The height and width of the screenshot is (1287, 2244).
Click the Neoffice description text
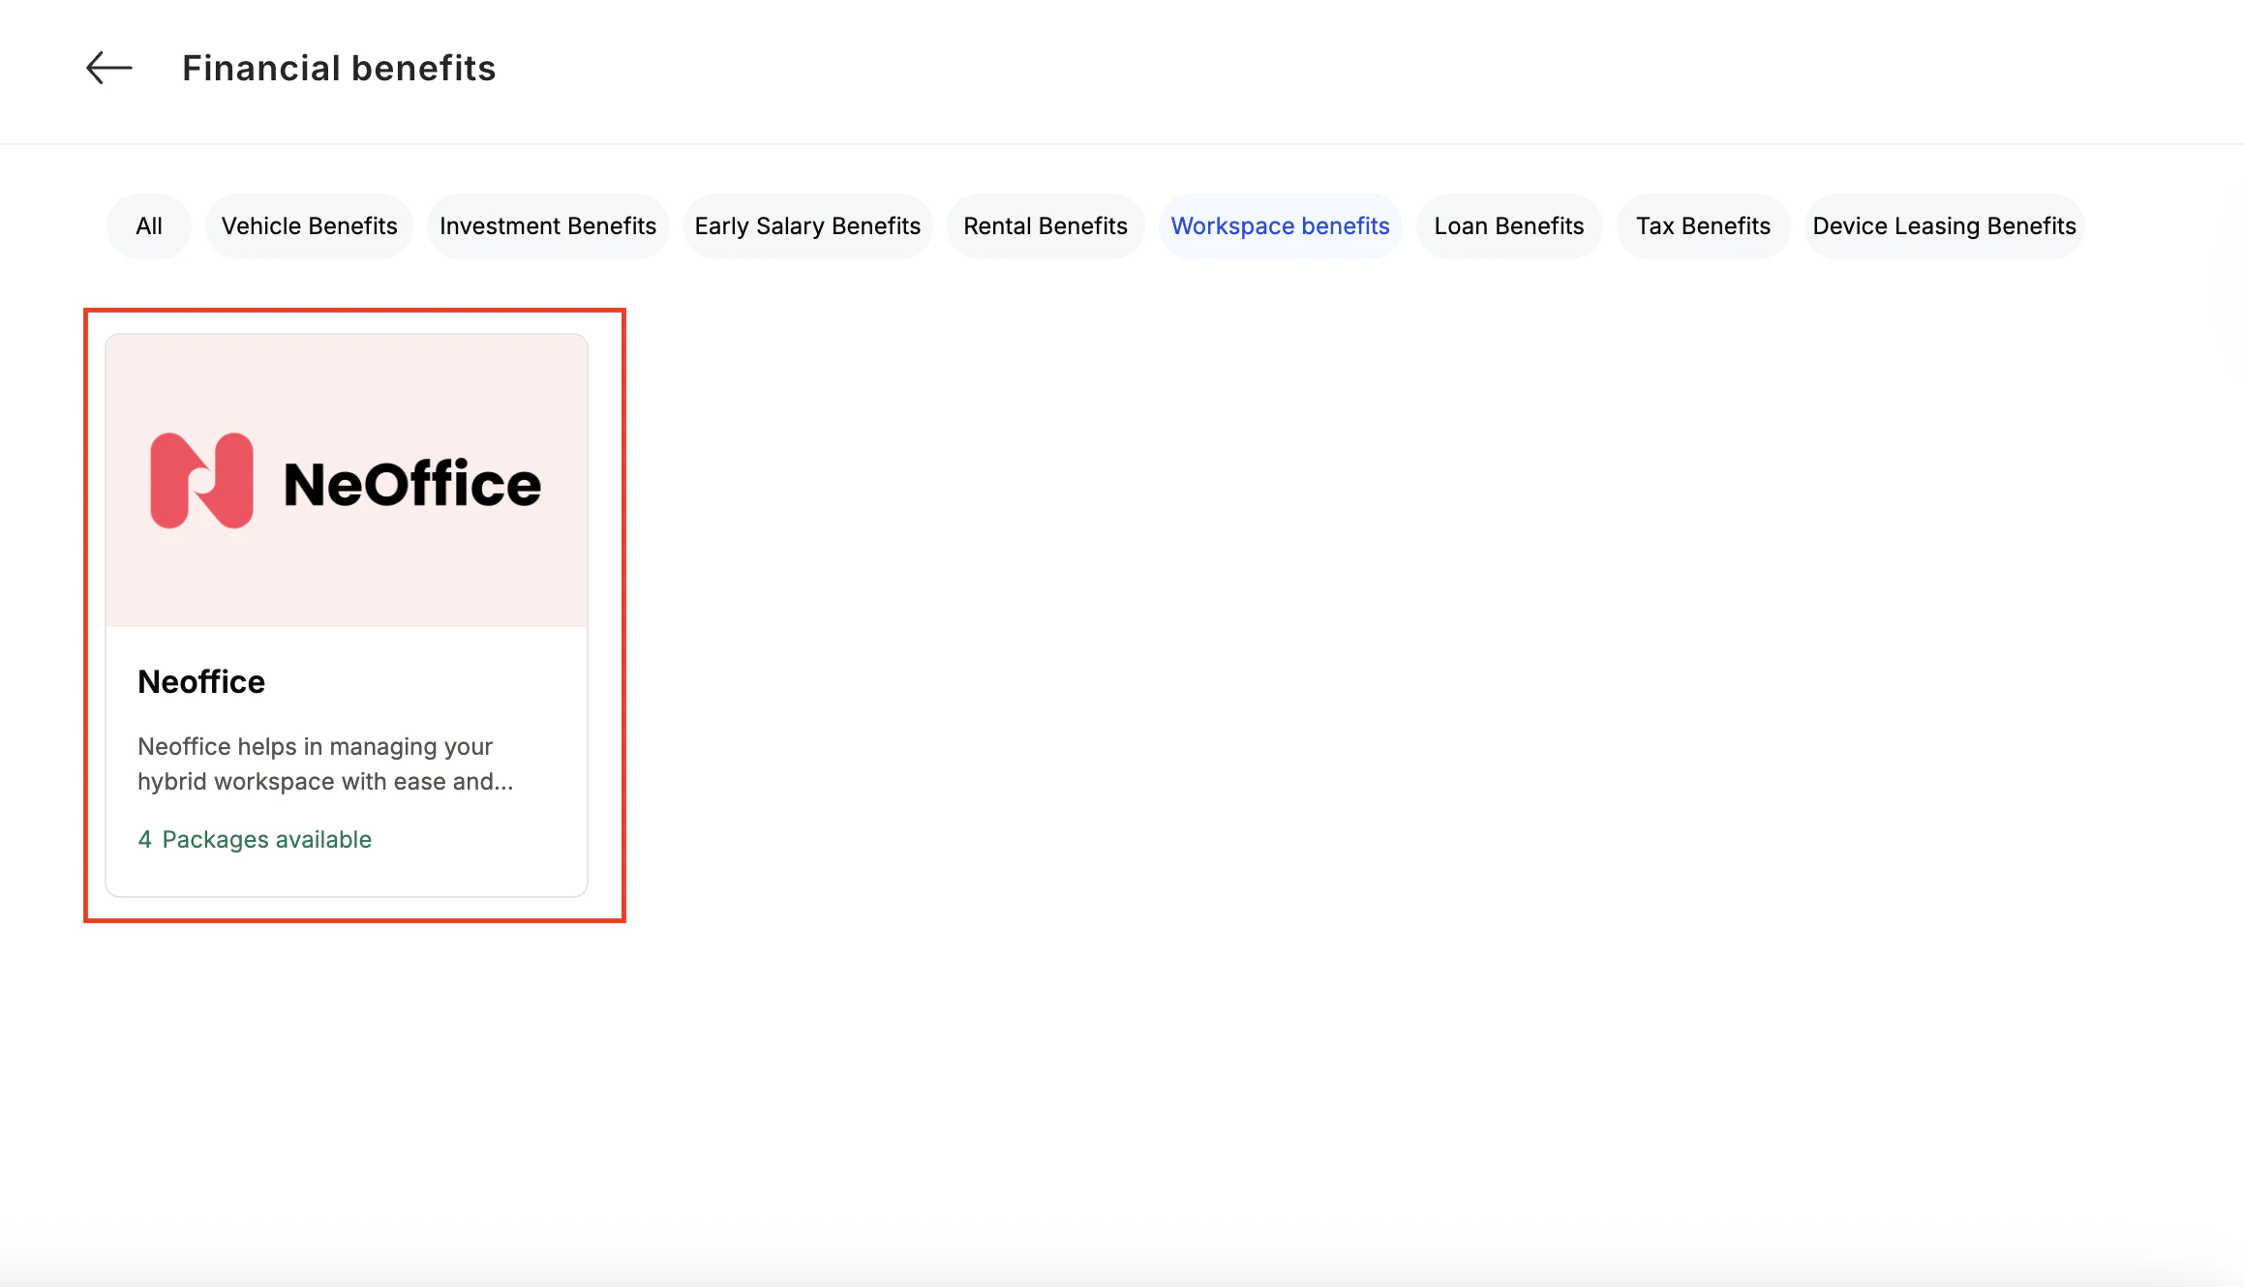pyautogui.click(x=325, y=764)
